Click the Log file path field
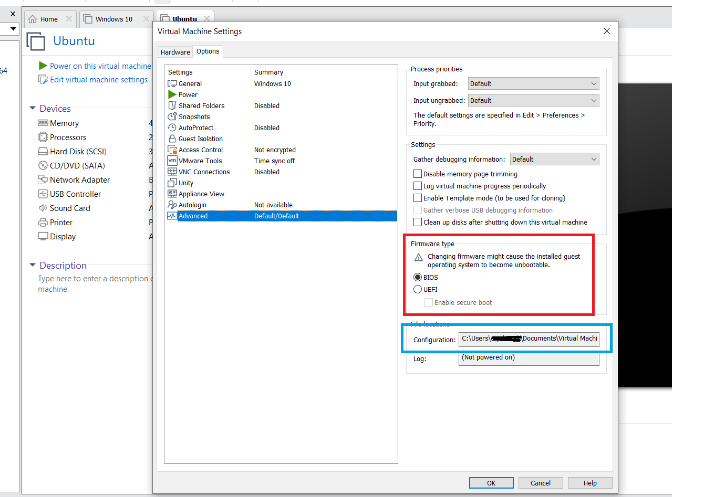 point(529,358)
